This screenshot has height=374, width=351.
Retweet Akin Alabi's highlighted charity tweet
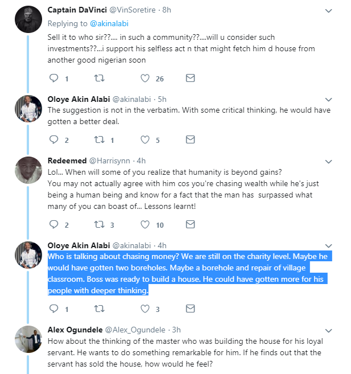(100, 309)
